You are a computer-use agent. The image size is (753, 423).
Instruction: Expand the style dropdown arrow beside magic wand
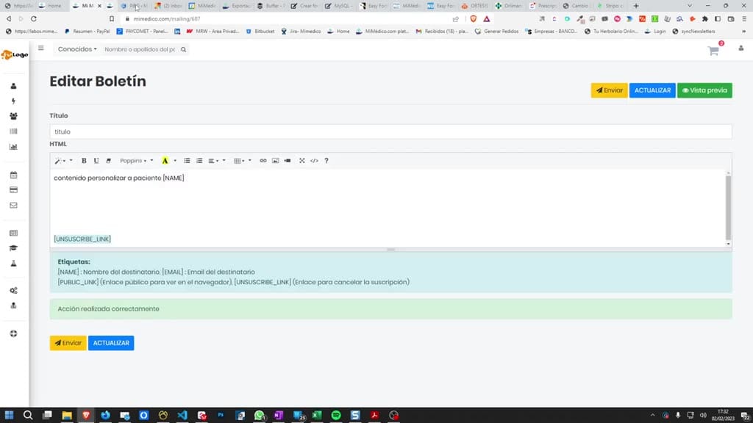click(71, 161)
